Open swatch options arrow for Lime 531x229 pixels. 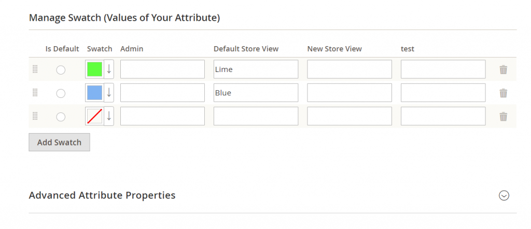(x=109, y=69)
